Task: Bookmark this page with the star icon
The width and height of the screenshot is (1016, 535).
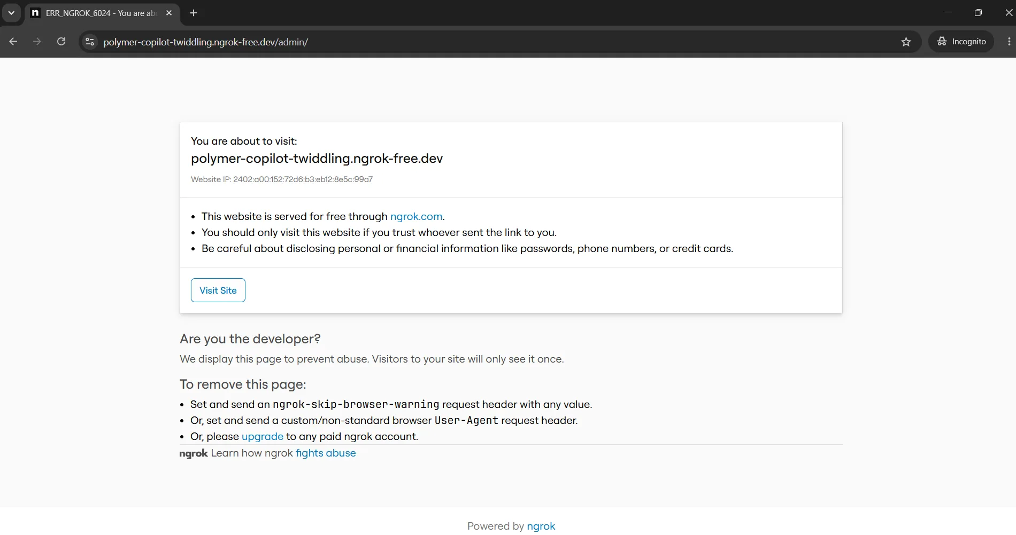Action: tap(906, 42)
